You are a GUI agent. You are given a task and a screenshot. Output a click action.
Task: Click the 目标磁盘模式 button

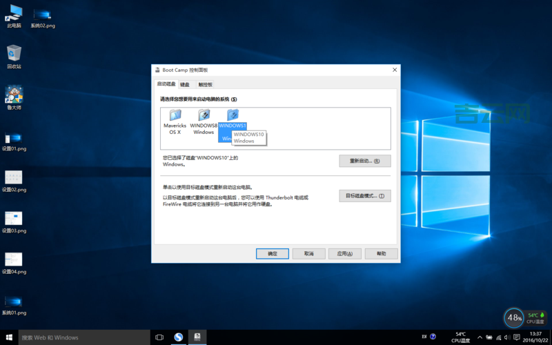365,196
